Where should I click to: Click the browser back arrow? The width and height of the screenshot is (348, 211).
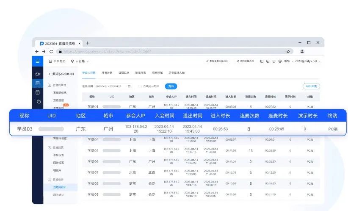pos(37,51)
